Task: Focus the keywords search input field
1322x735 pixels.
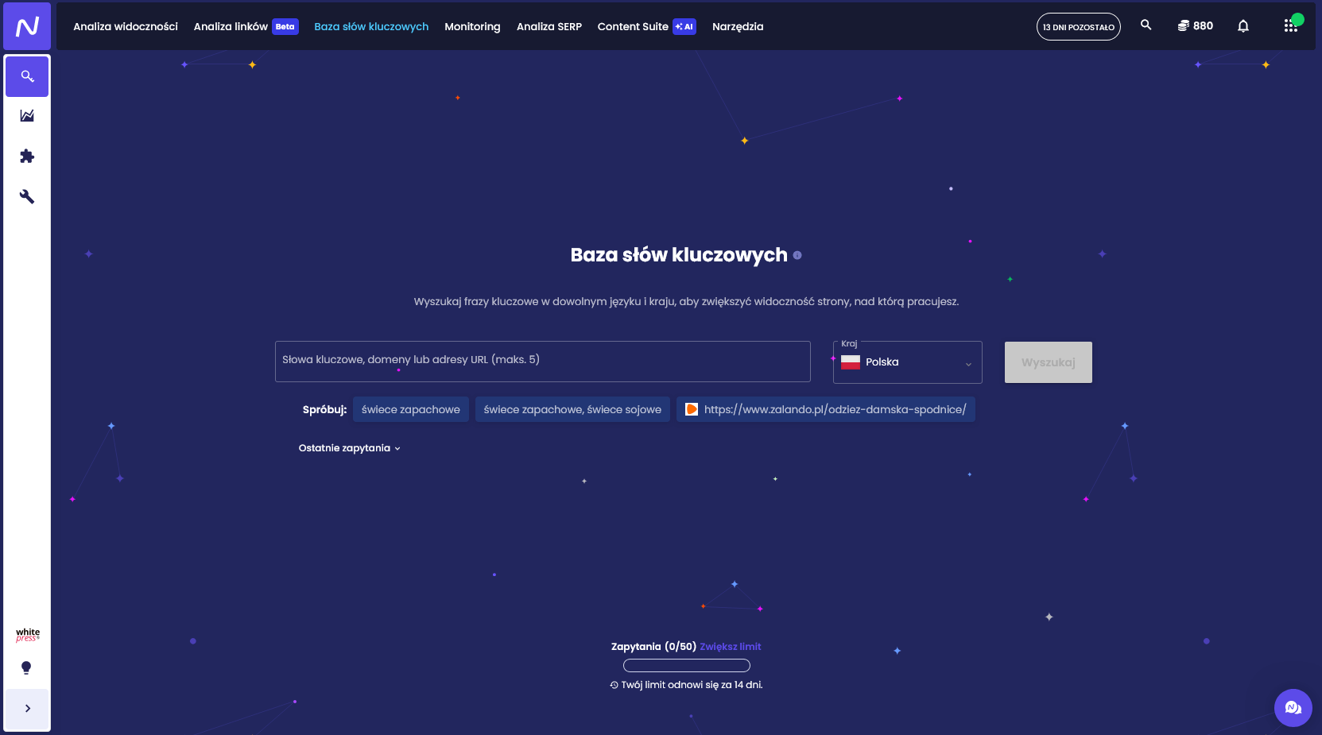Action: click(542, 361)
